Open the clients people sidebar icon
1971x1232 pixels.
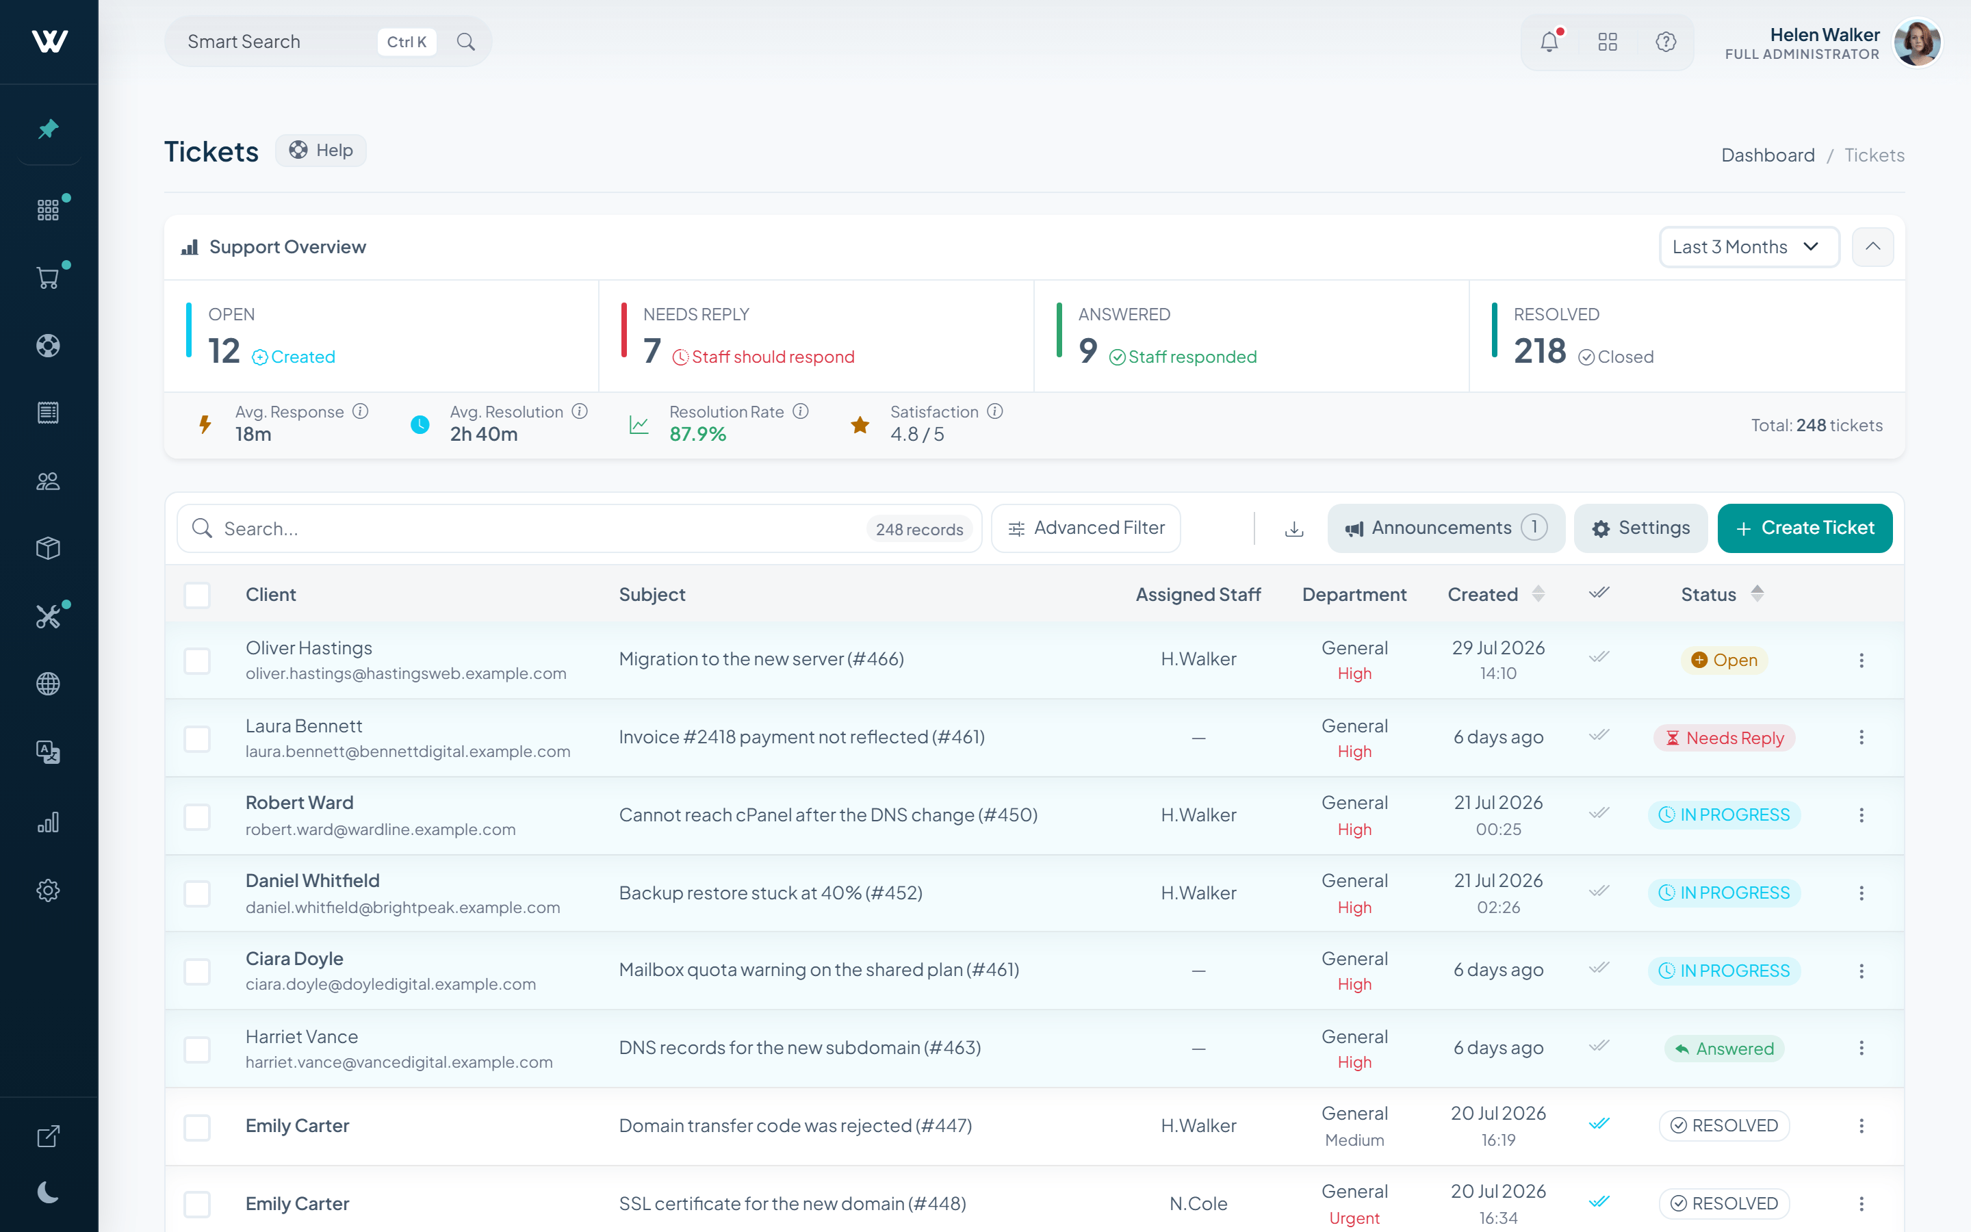click(x=49, y=480)
